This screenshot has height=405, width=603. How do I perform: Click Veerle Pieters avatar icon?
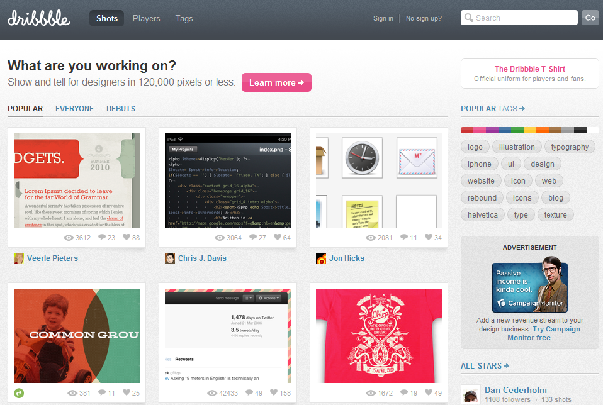(18, 258)
